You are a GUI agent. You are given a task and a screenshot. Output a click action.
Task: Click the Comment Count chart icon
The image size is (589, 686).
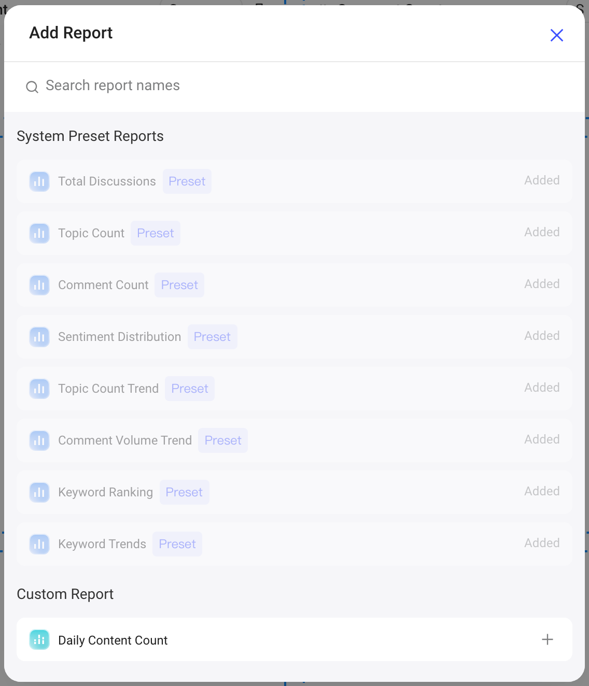pyautogui.click(x=39, y=285)
